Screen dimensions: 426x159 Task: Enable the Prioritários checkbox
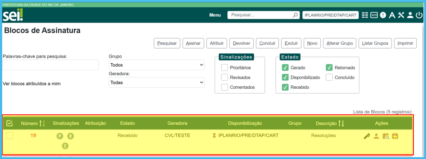(x=225, y=68)
